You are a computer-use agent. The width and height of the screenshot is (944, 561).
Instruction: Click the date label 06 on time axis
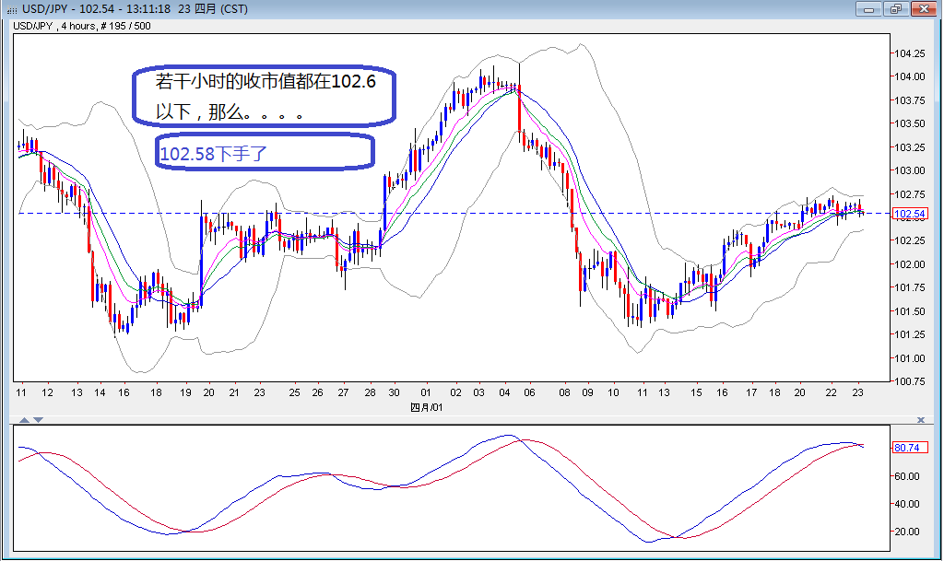coord(529,392)
